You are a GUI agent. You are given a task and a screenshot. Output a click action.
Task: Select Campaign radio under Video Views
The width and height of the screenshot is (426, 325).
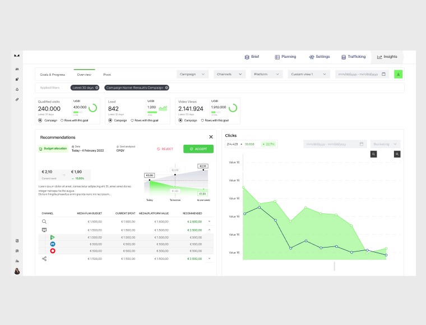180,120
